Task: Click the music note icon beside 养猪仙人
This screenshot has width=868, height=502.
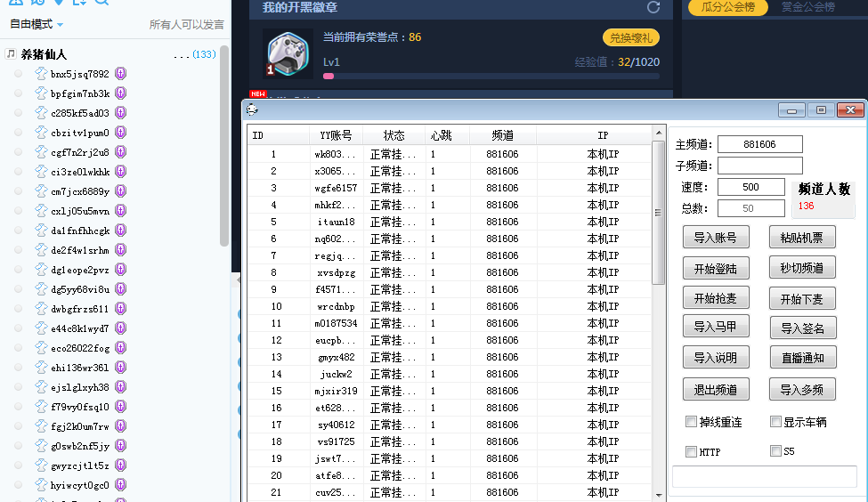Action: coord(11,53)
